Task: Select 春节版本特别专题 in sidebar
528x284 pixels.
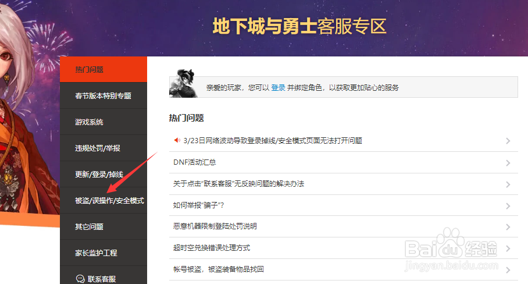Action: tap(104, 95)
